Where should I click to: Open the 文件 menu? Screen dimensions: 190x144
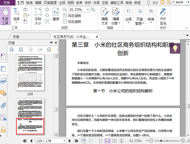[x=7, y=3]
